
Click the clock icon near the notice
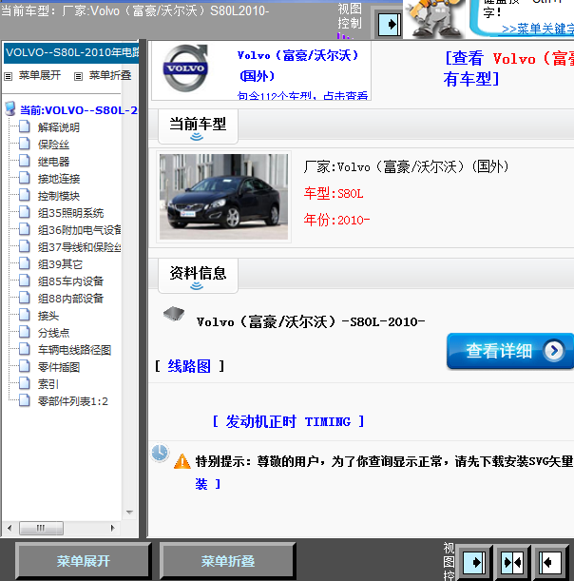point(160,453)
